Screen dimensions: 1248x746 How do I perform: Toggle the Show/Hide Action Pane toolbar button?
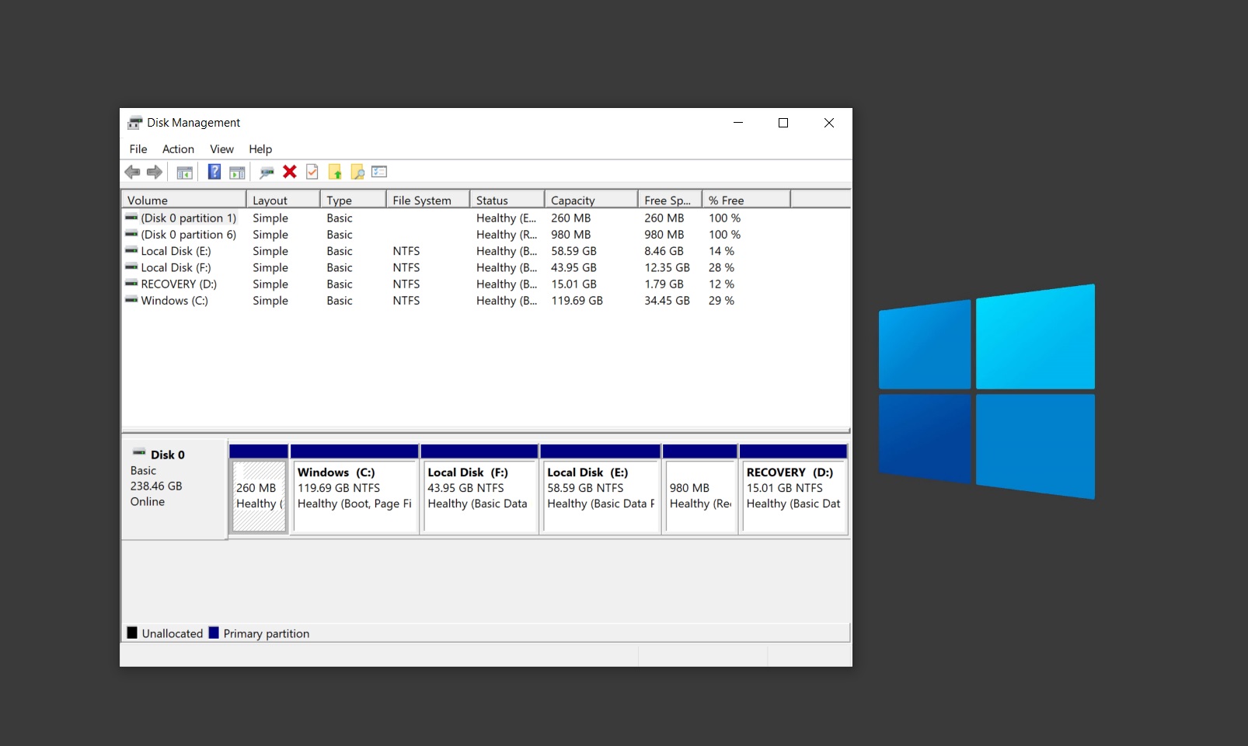coord(237,172)
